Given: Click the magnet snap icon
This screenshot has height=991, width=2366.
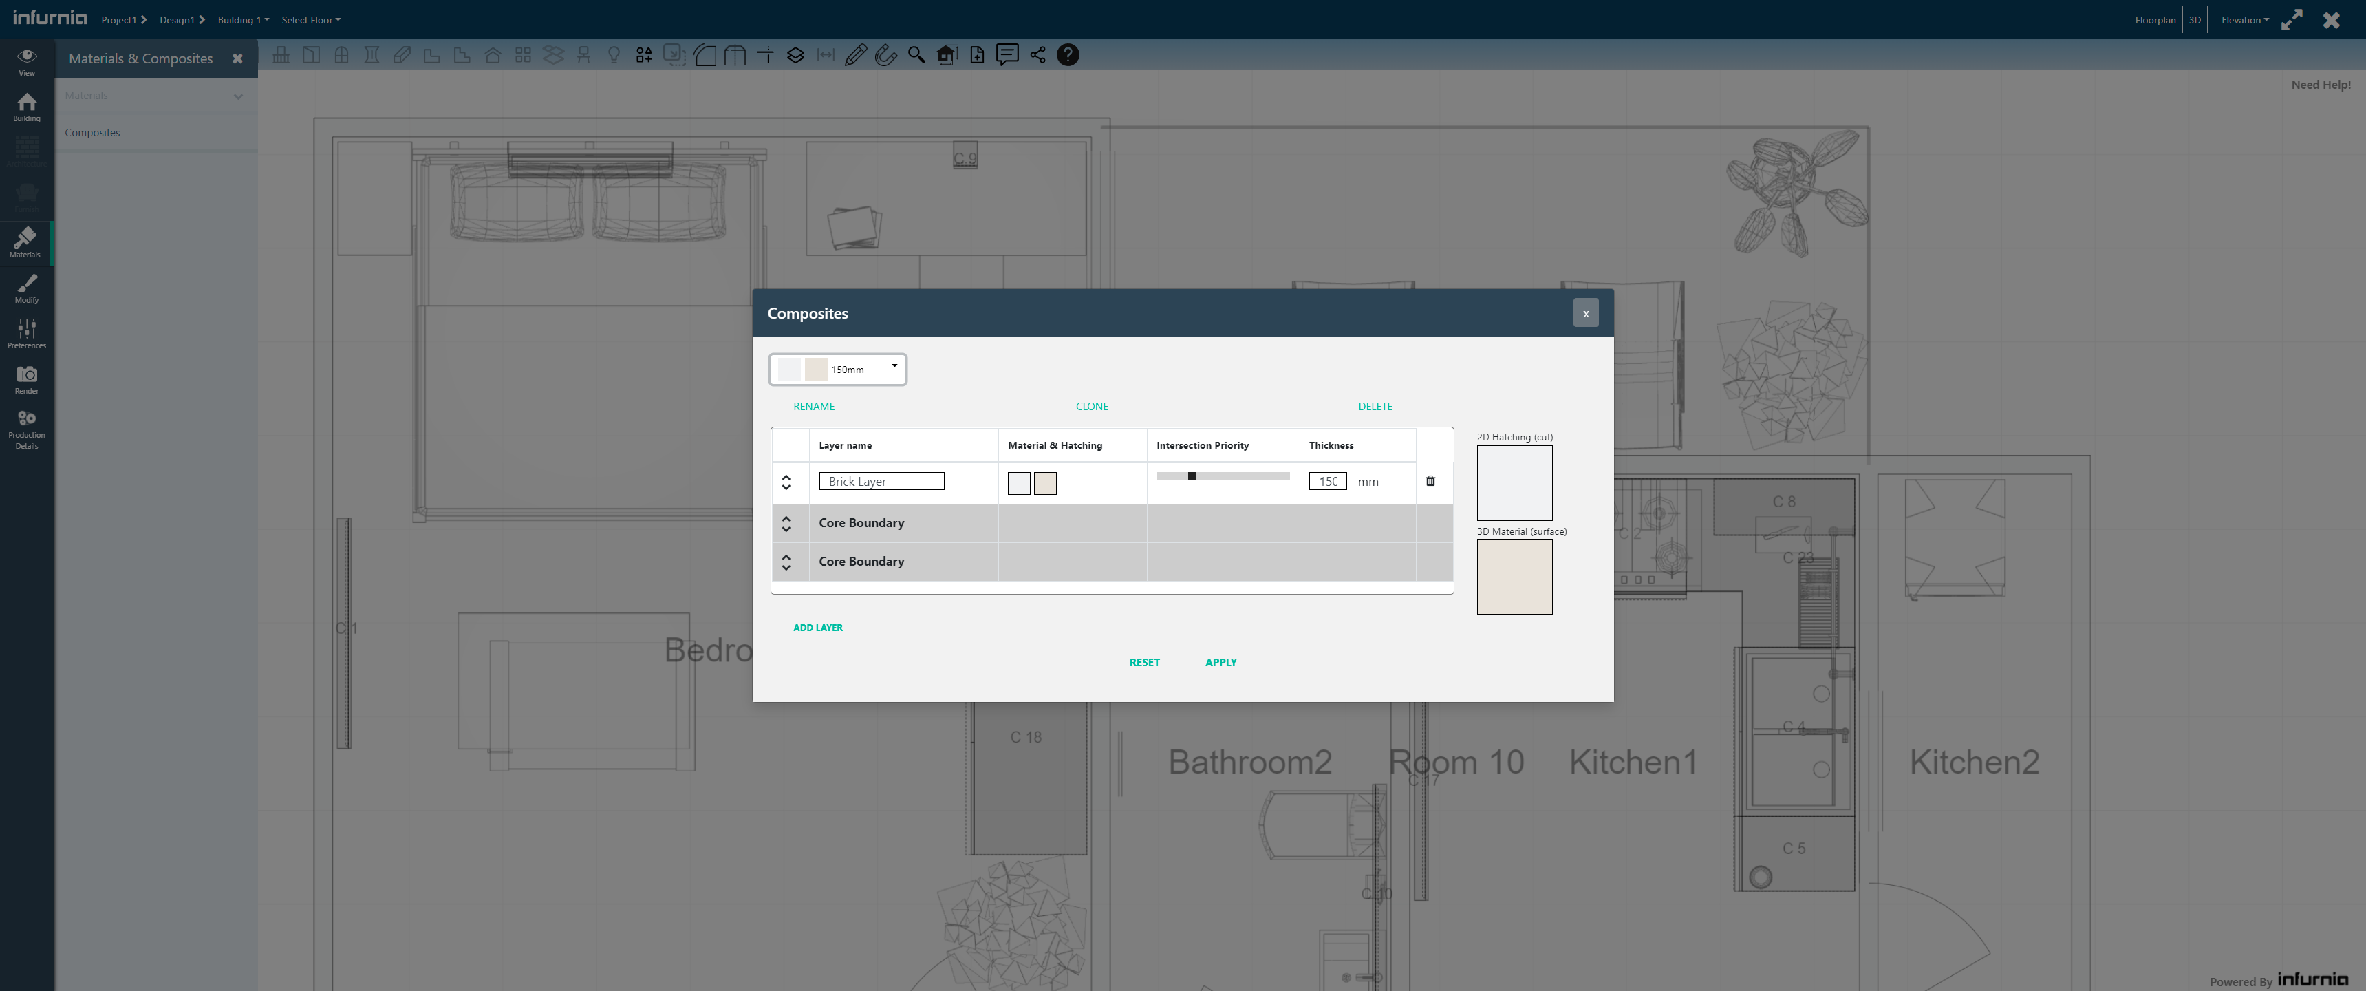Looking at the screenshot, I should click(x=885, y=55).
